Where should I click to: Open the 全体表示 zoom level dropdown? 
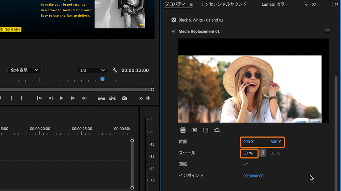(24, 70)
